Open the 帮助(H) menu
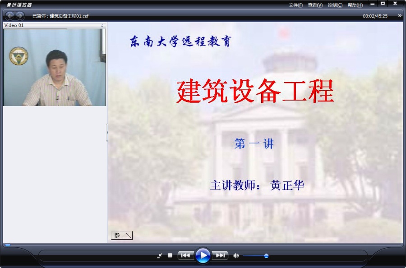This screenshot has width=406, height=268. pyautogui.click(x=355, y=5)
